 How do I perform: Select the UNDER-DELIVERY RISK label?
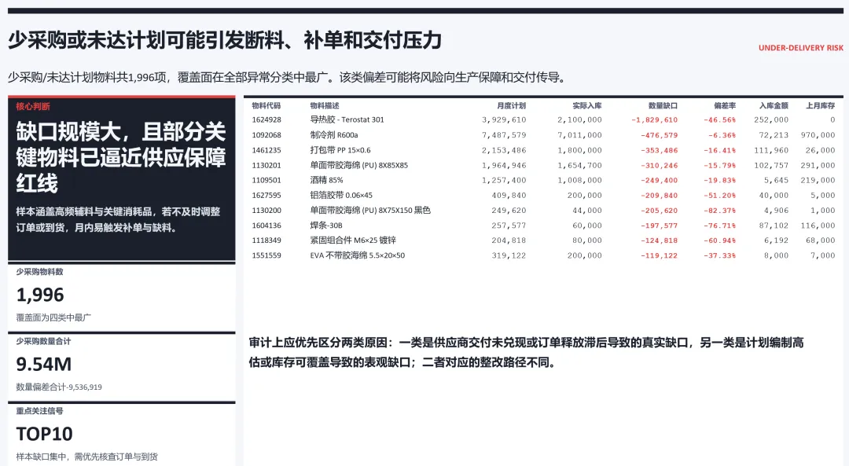pyautogui.click(x=801, y=48)
